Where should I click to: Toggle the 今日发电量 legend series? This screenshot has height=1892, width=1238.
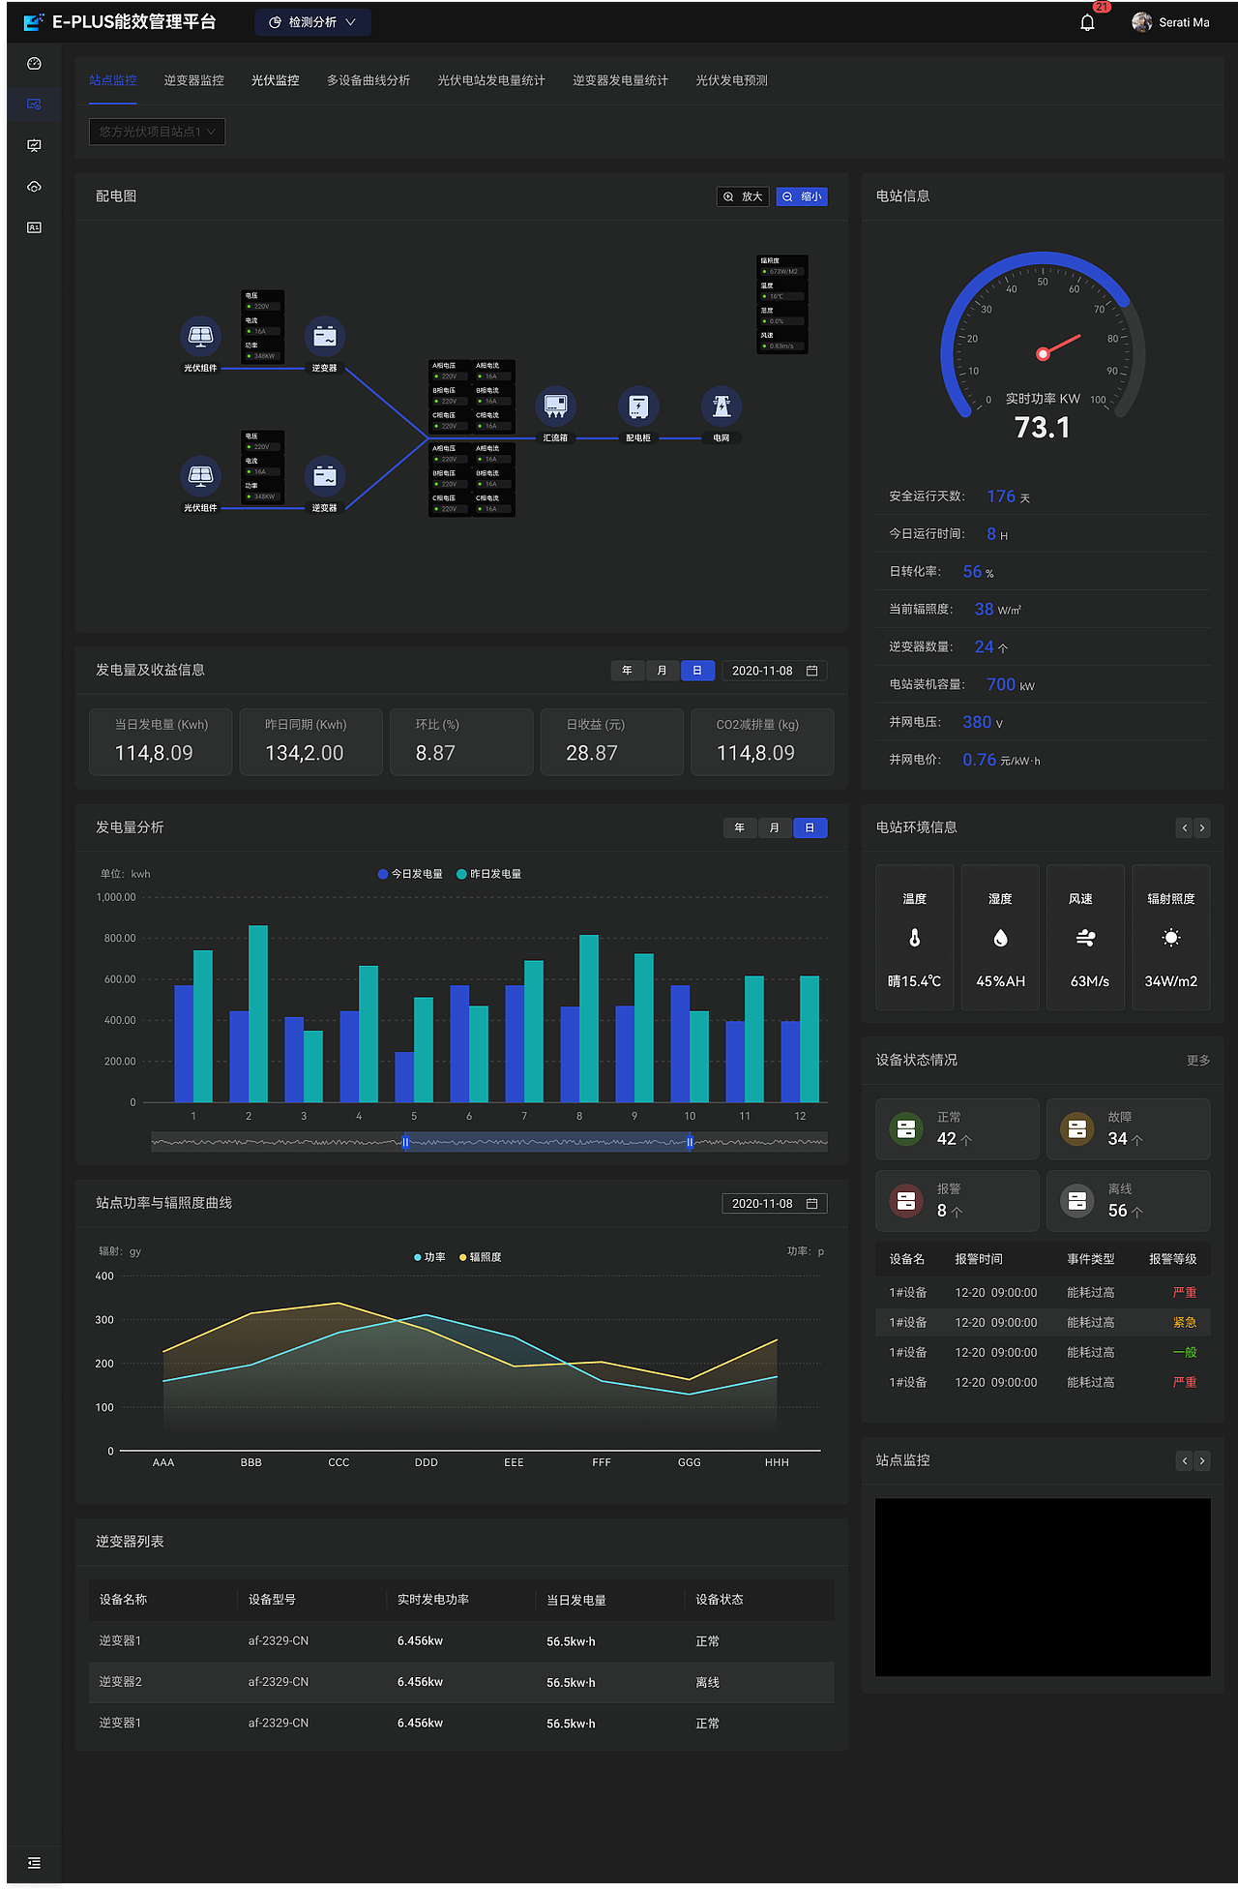pos(410,874)
